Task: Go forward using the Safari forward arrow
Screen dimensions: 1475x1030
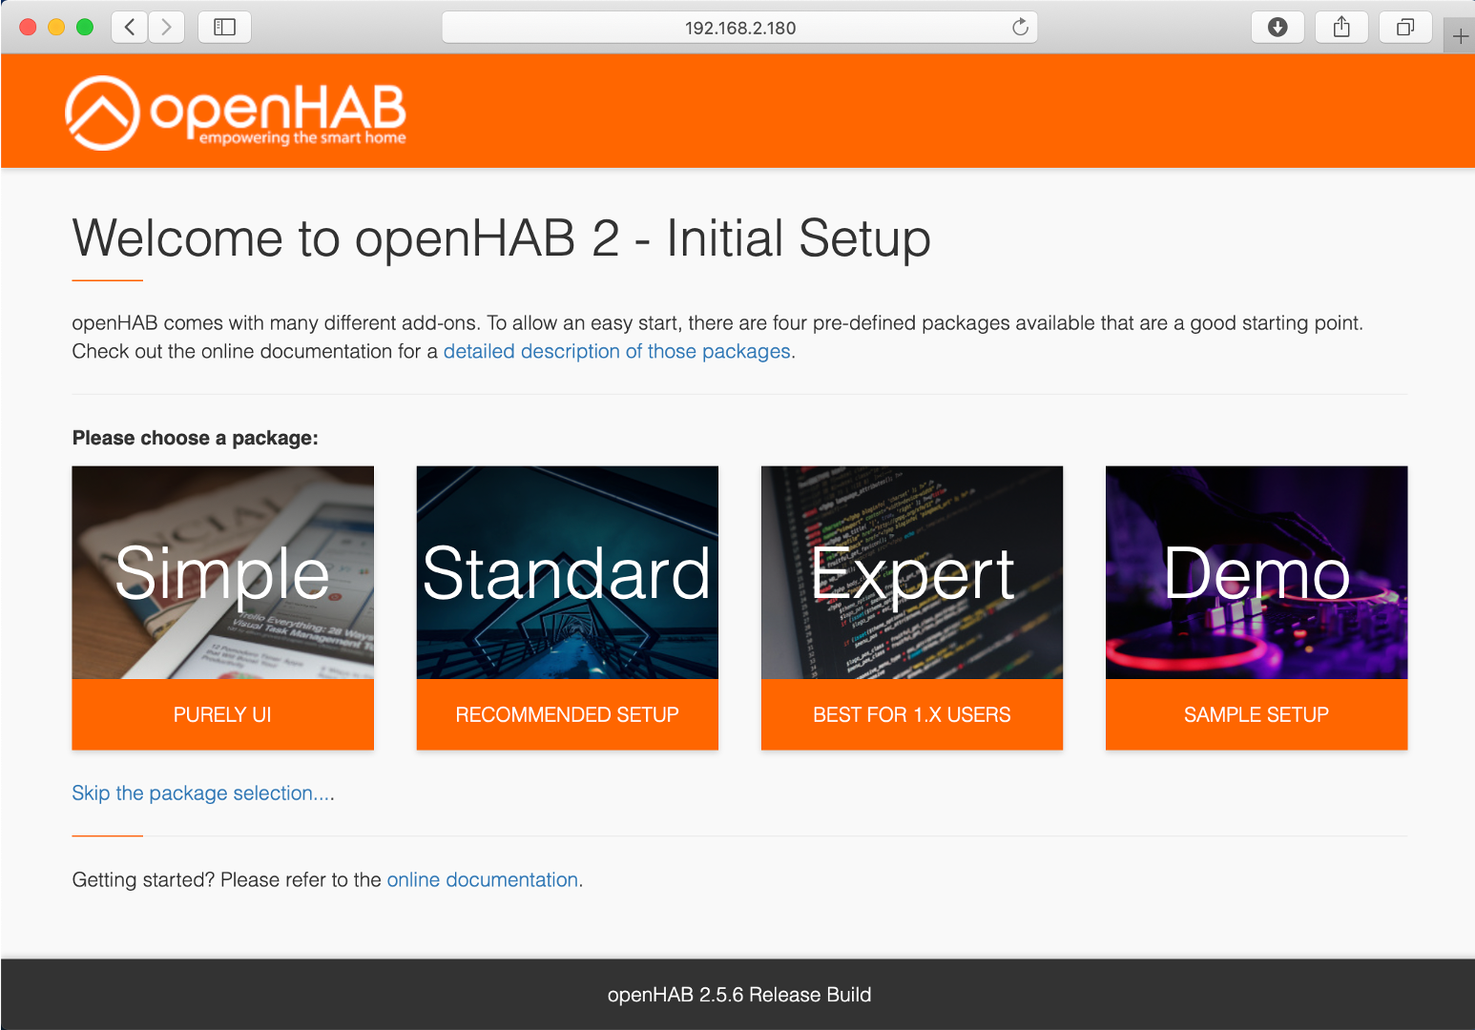Action: 167,27
